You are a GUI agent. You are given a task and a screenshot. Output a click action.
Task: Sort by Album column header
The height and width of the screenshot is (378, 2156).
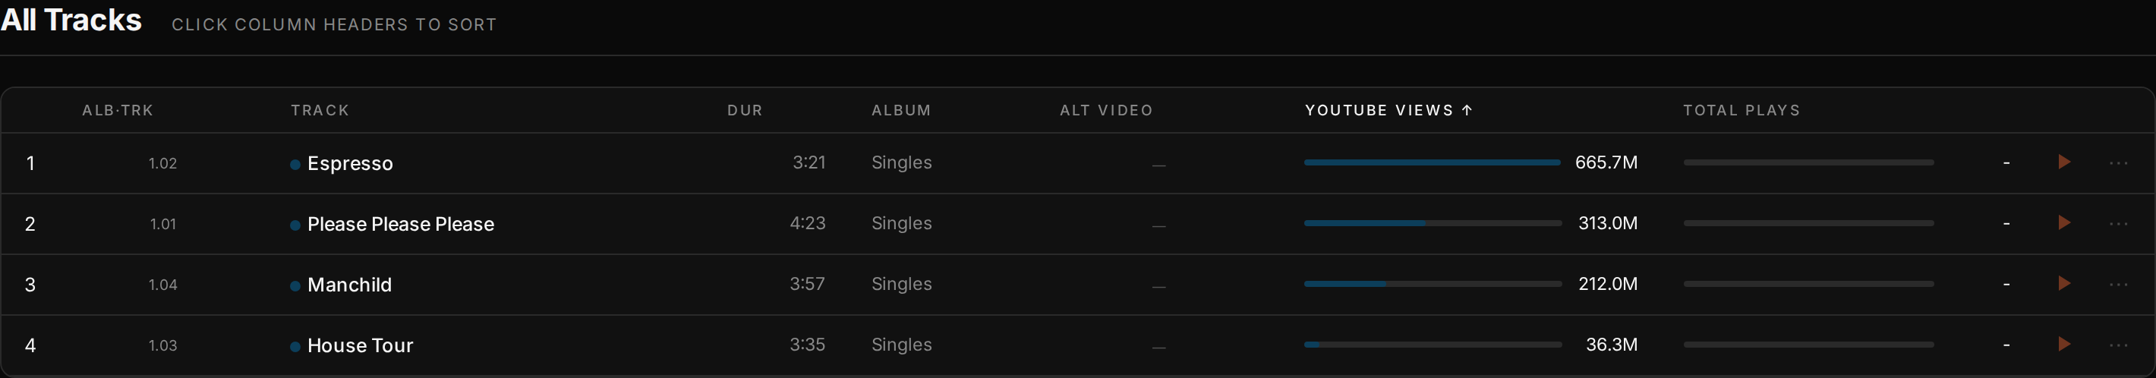pos(900,110)
